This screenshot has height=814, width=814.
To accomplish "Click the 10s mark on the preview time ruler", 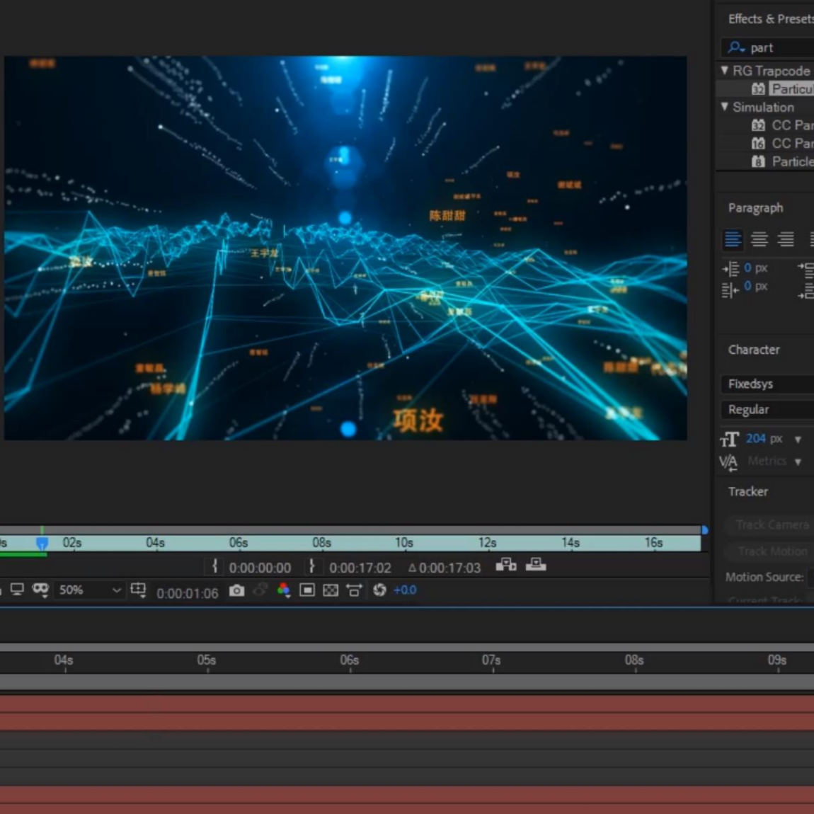I will click(404, 543).
